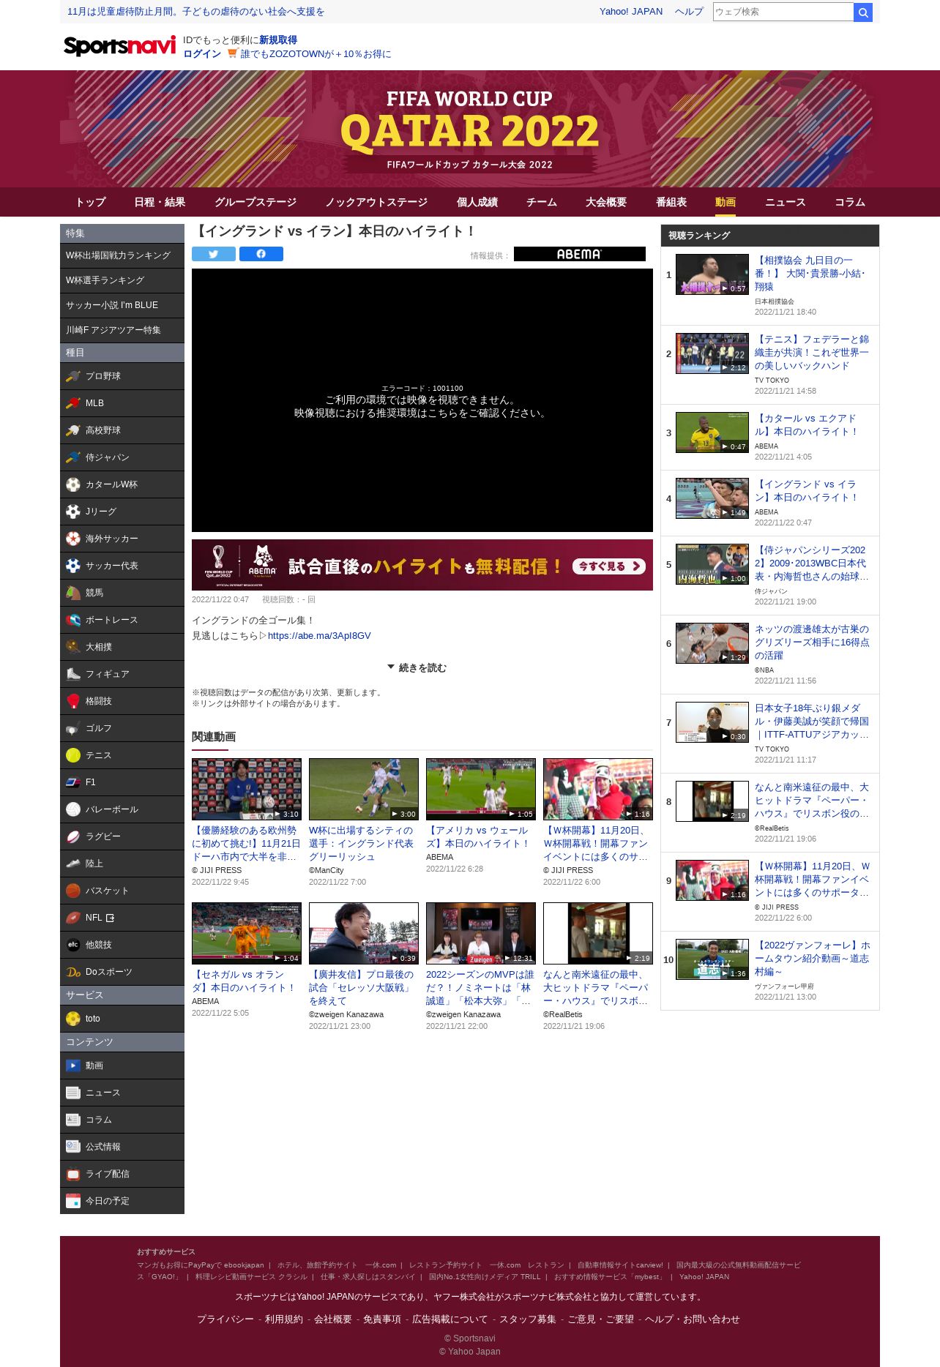Open F1 sidebar icon

73,782
